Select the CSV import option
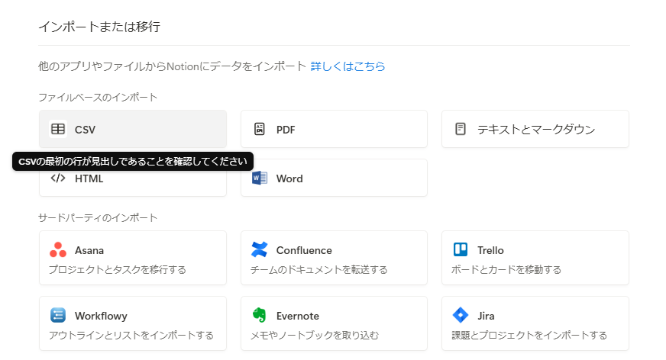The width and height of the screenshot is (666, 360). [x=133, y=129]
